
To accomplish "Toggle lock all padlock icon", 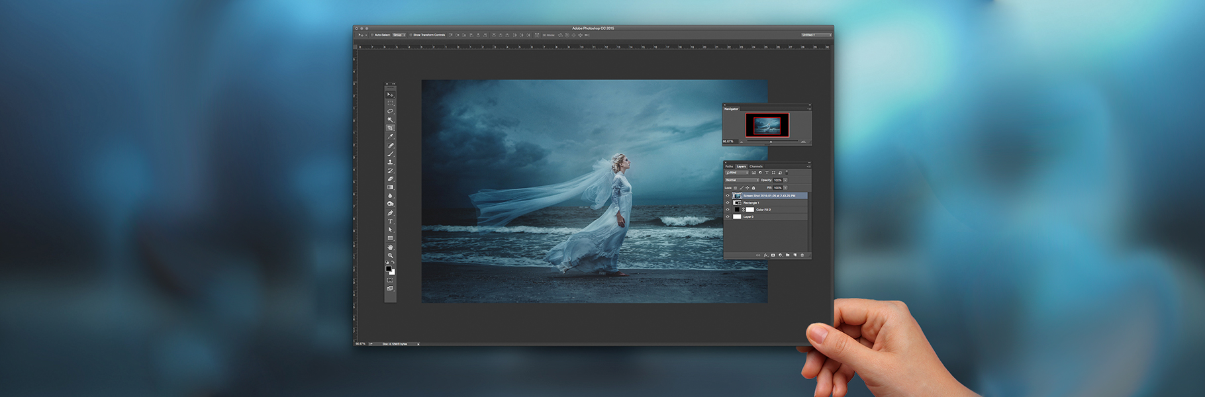I will click(753, 188).
